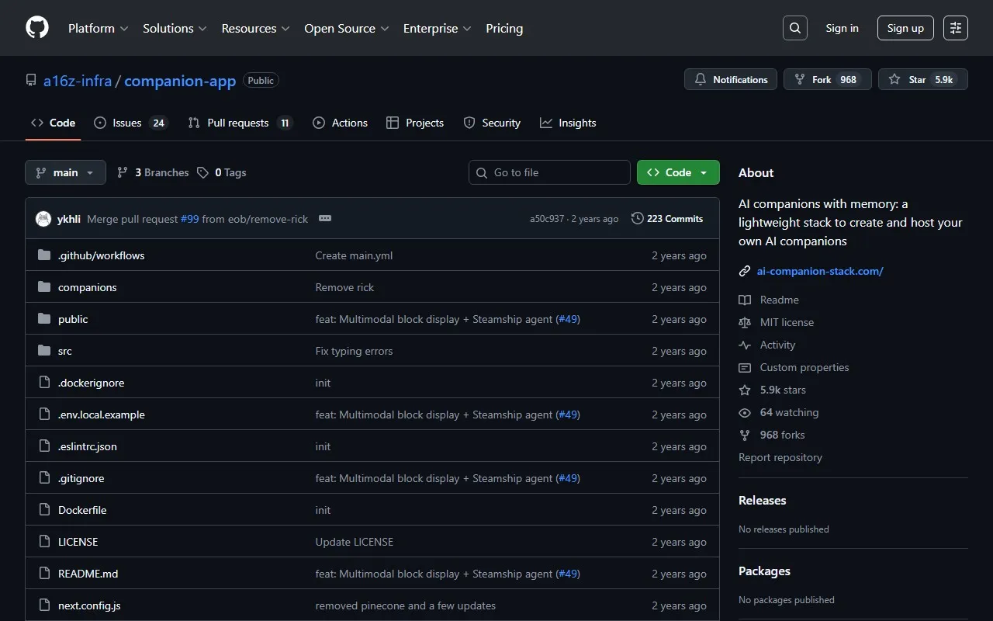
Task: Expand the green Code dropdown
Action: click(x=677, y=172)
